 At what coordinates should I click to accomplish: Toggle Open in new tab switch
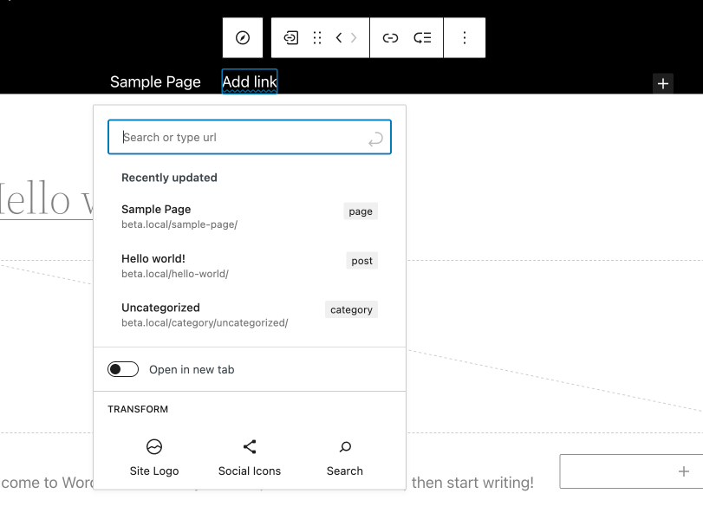123,369
